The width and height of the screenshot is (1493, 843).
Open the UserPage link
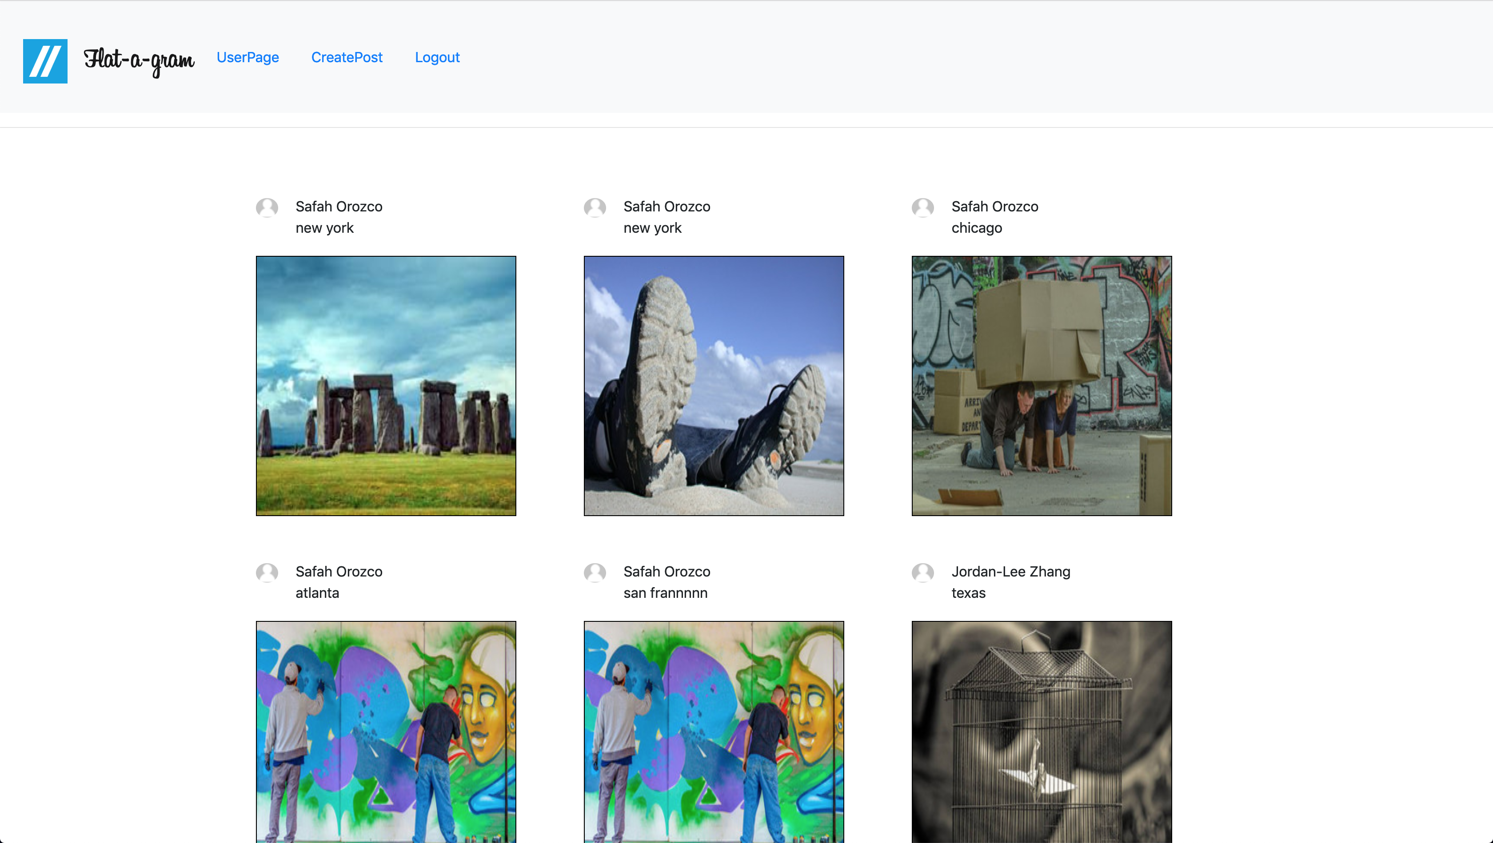tap(248, 57)
